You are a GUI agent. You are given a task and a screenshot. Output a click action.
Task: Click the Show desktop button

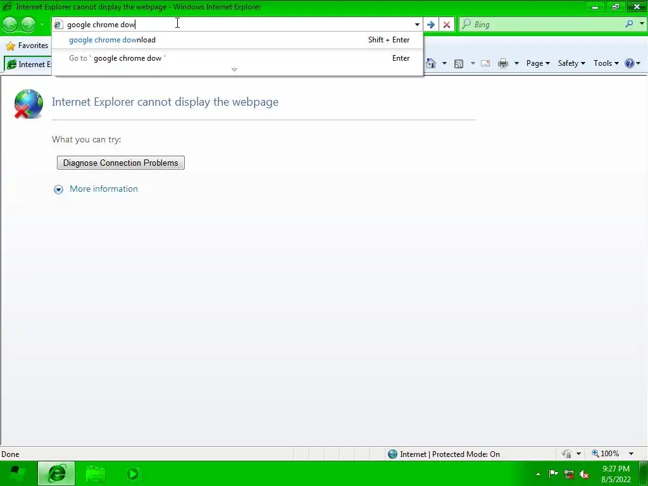644,473
